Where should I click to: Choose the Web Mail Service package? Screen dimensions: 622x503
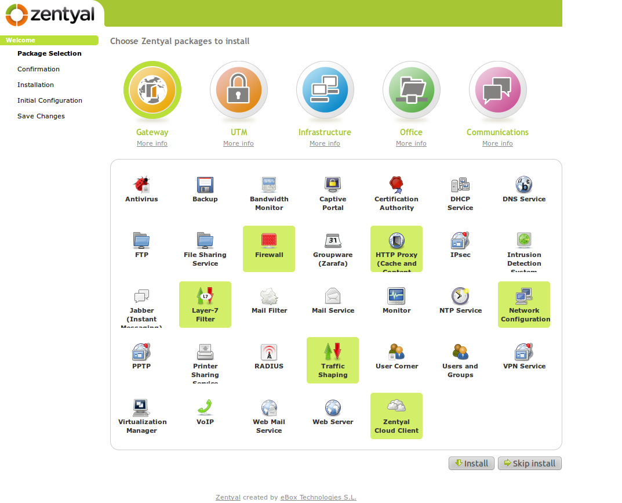[x=269, y=415]
